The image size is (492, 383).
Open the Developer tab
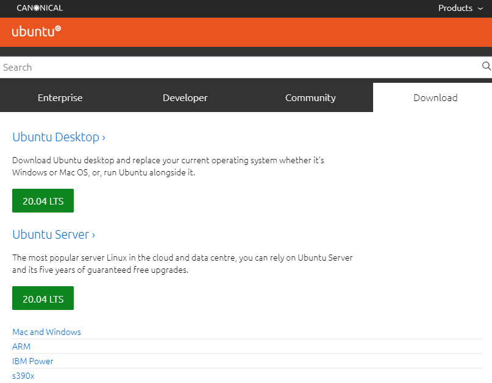click(x=185, y=97)
